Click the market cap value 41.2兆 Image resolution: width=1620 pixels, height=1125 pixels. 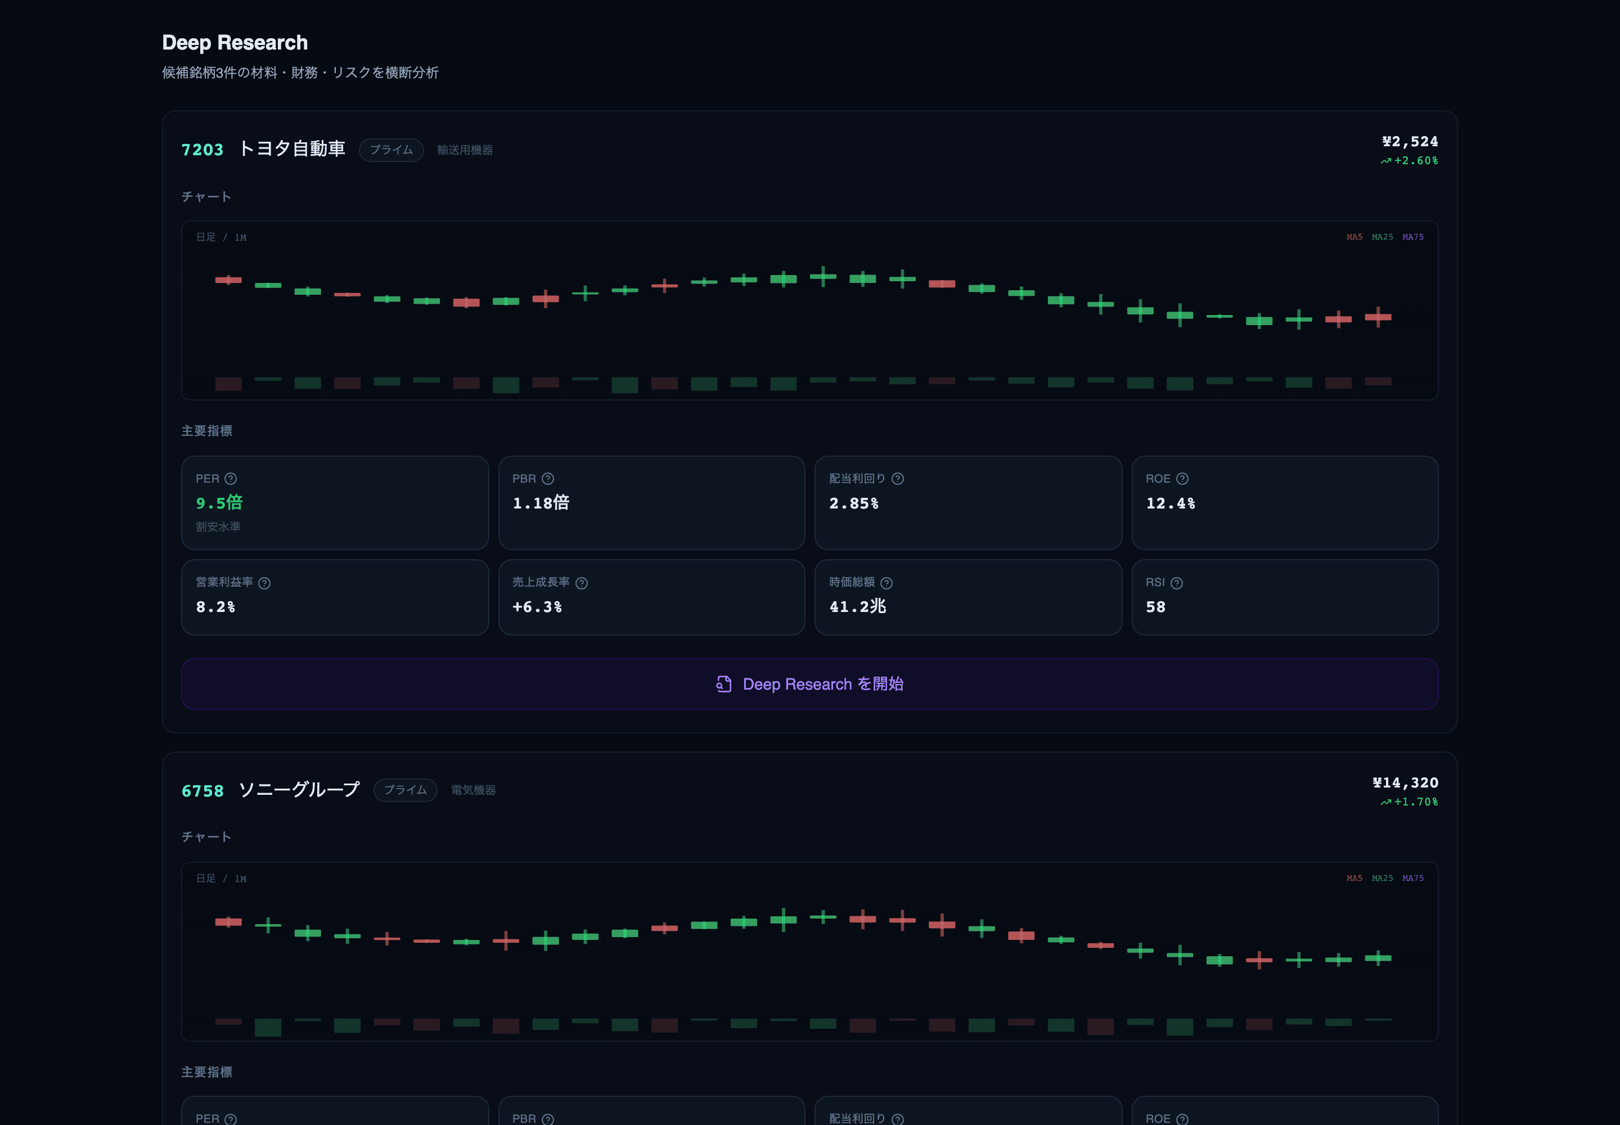tap(858, 606)
